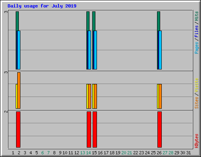Image resolution: width=201 pixels, height=157 pixels.
Task: Click the red KBytes bar for day 2
Action: click(x=18, y=130)
